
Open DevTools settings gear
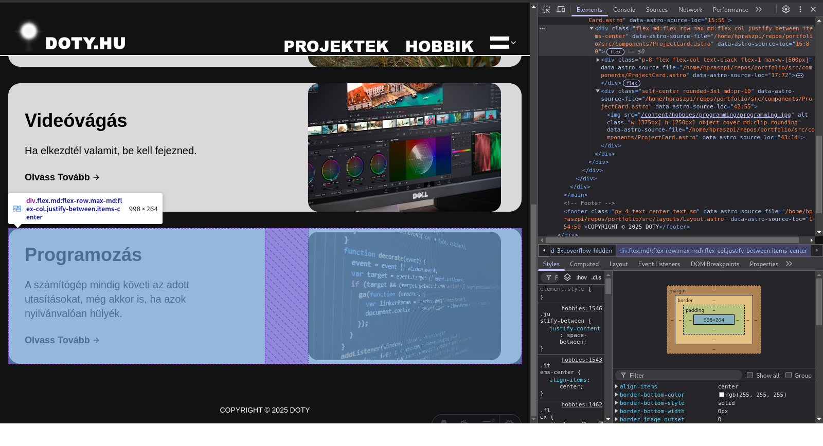point(786,9)
